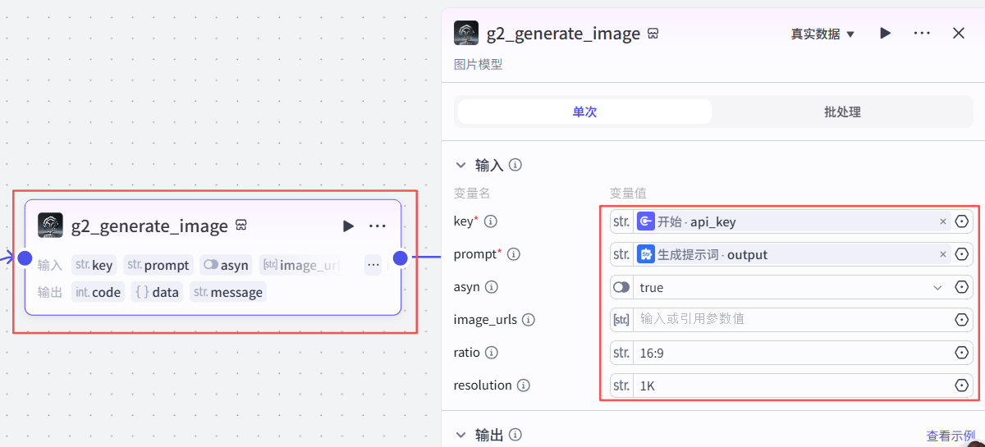
Task: Click the asyn input chip on node card
Action: point(226,265)
